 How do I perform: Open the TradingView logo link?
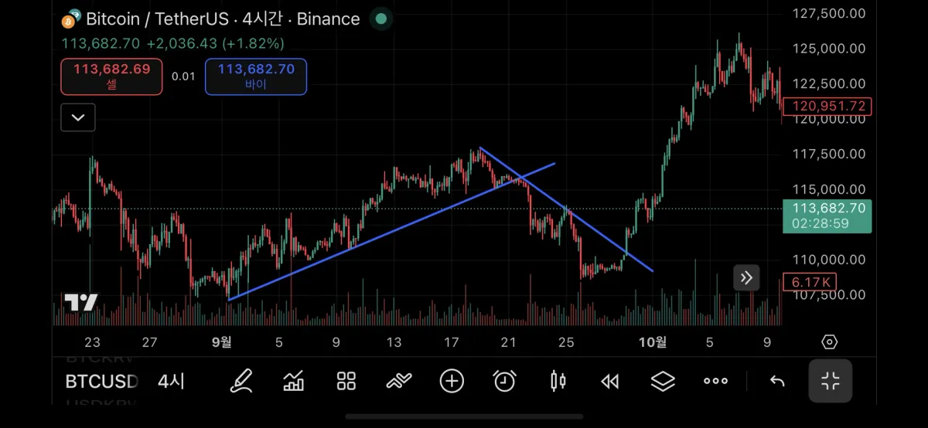point(80,302)
